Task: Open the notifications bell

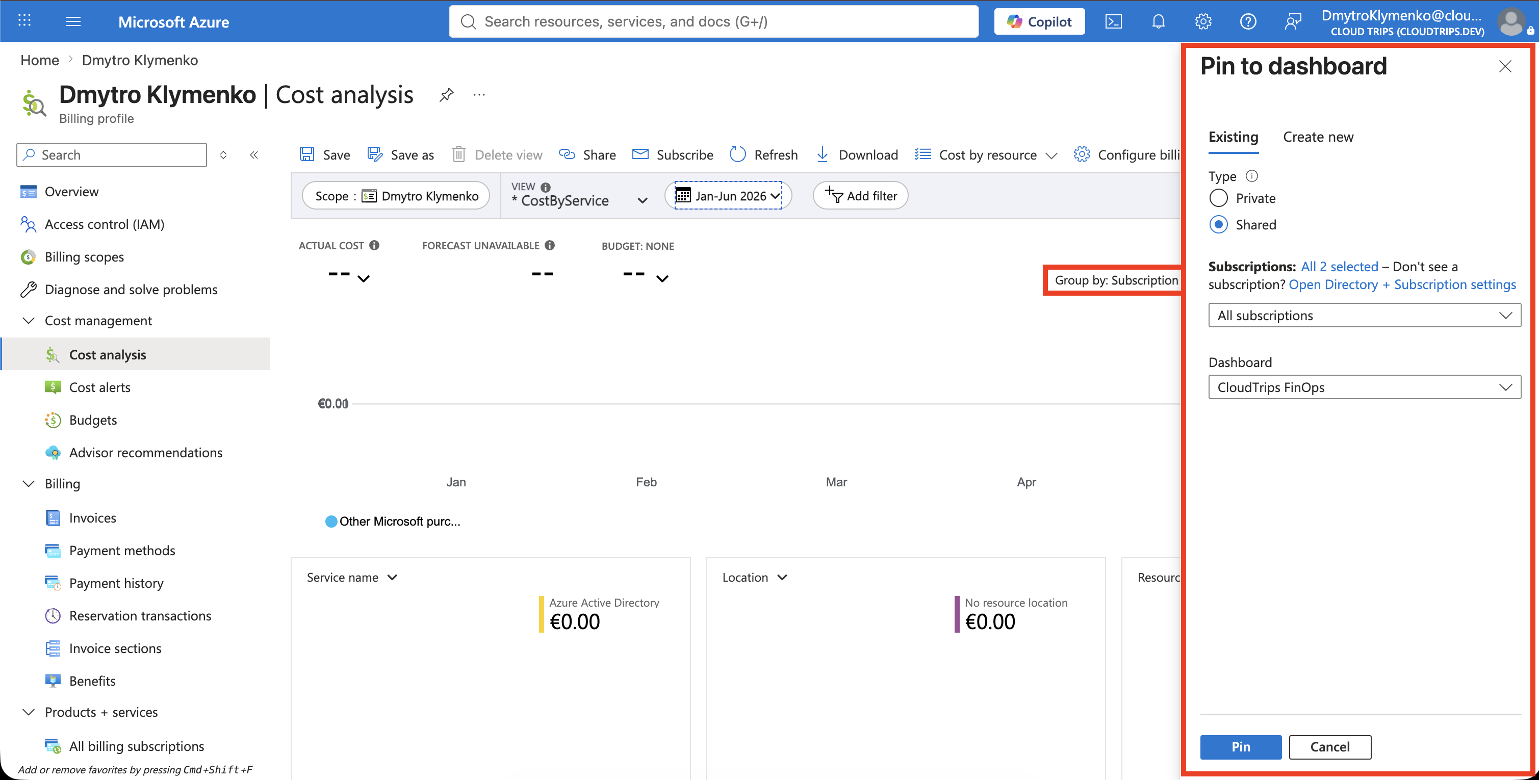Action: click(1158, 21)
